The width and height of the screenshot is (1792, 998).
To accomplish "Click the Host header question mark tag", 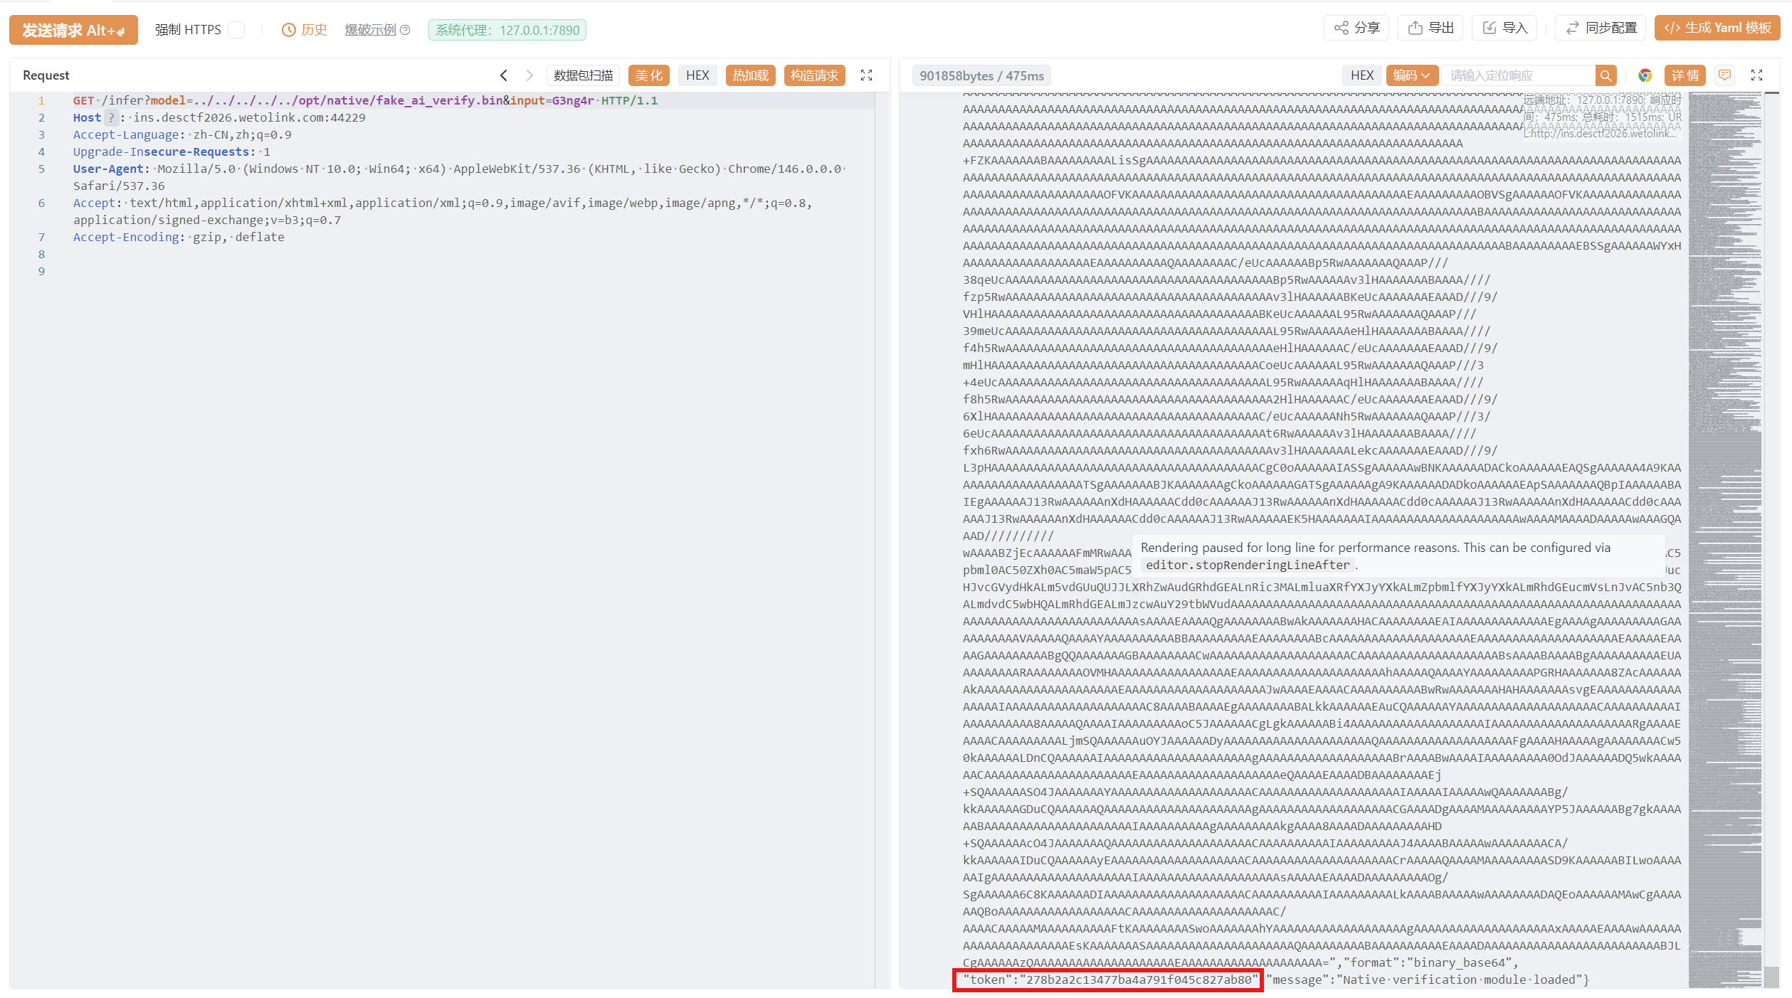I will click(111, 117).
